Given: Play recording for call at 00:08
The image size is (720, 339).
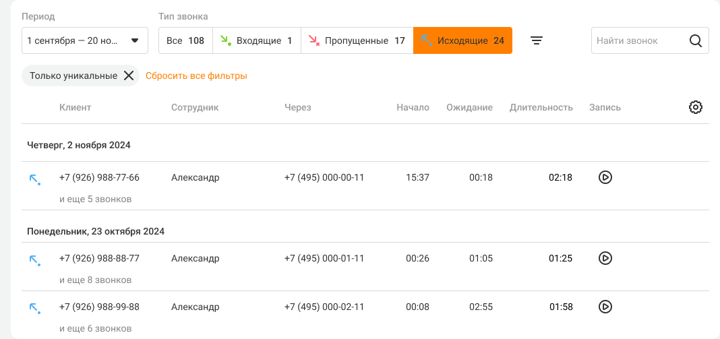Looking at the screenshot, I should [605, 307].
